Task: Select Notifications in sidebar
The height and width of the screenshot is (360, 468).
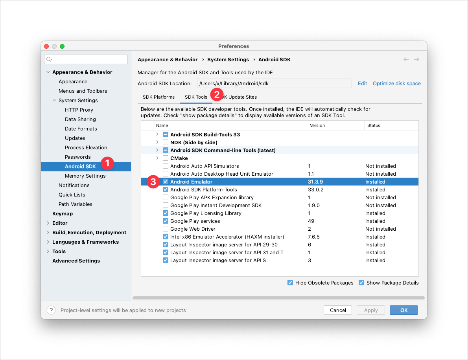Action: tap(74, 185)
